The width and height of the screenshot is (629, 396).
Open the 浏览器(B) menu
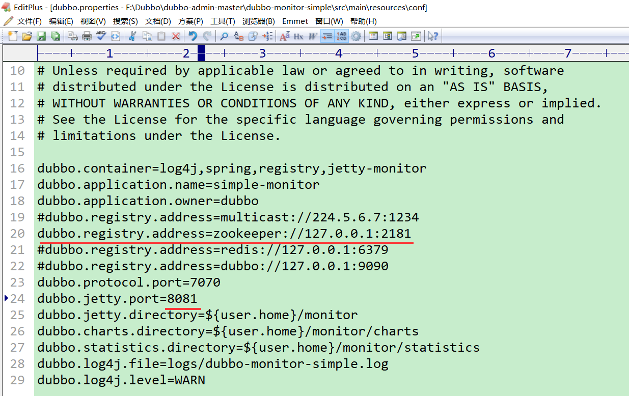[x=258, y=21]
